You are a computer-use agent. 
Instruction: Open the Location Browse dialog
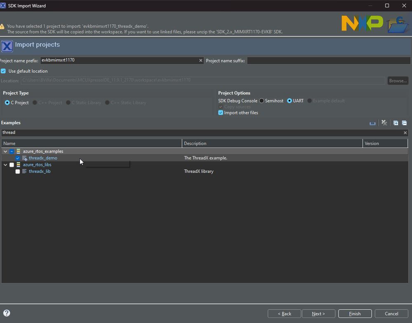397,80
